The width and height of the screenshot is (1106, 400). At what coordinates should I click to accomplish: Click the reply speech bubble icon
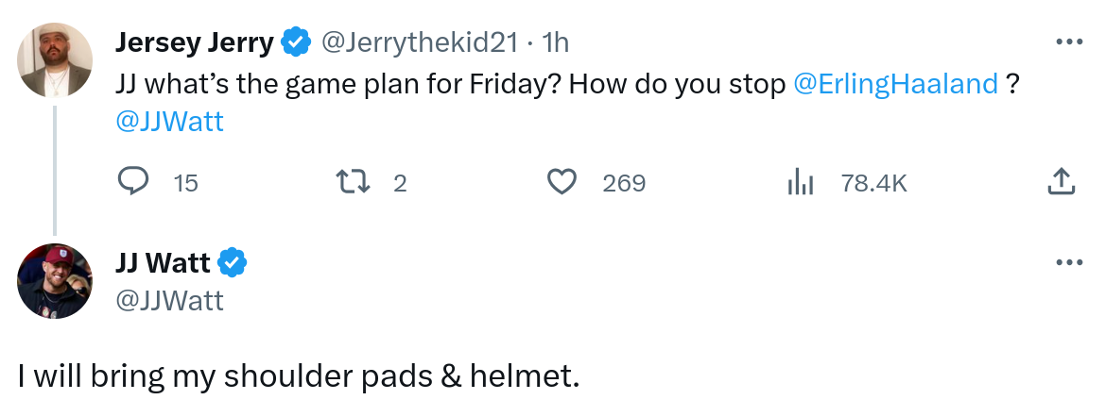(133, 181)
